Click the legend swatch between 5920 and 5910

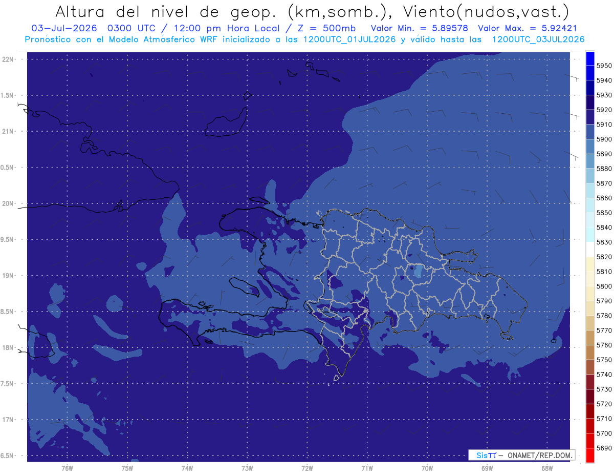pyautogui.click(x=590, y=117)
